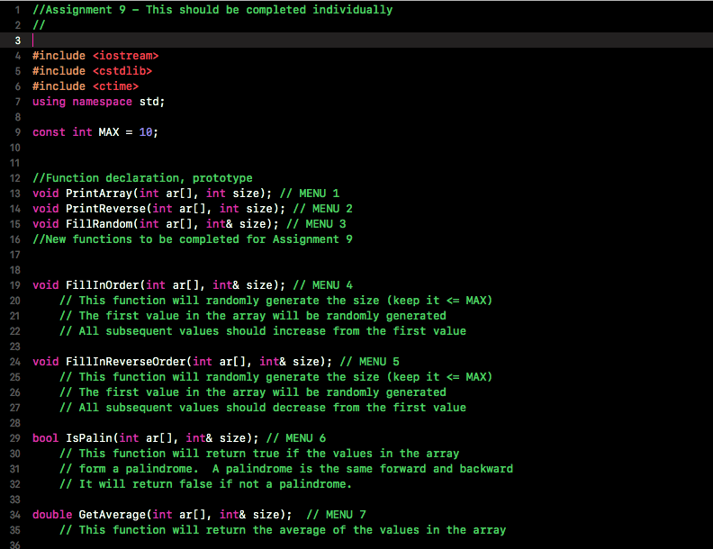Click line number 29 in the gutter
Viewport: 713px width, 549px height.
[x=15, y=438]
